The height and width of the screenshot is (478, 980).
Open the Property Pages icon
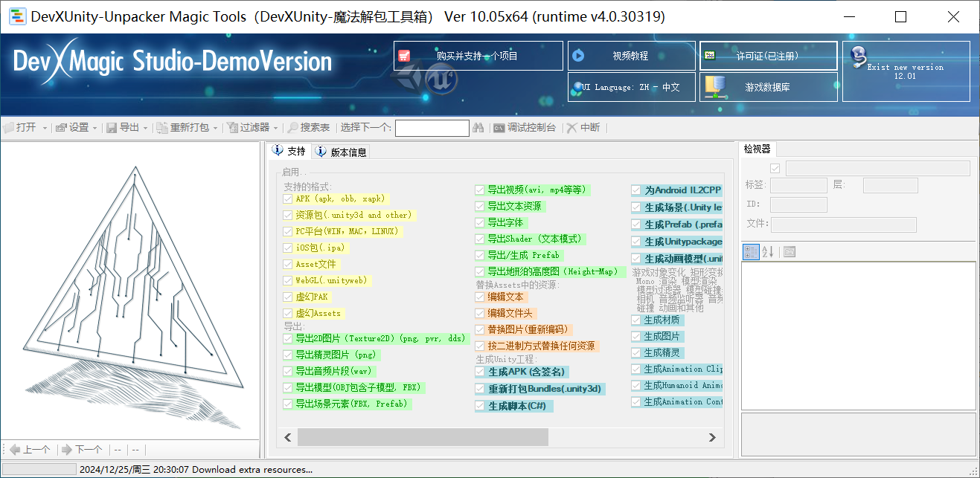tap(790, 252)
